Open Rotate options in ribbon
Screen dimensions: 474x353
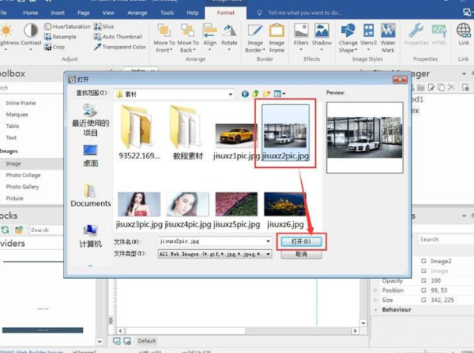[x=229, y=36]
